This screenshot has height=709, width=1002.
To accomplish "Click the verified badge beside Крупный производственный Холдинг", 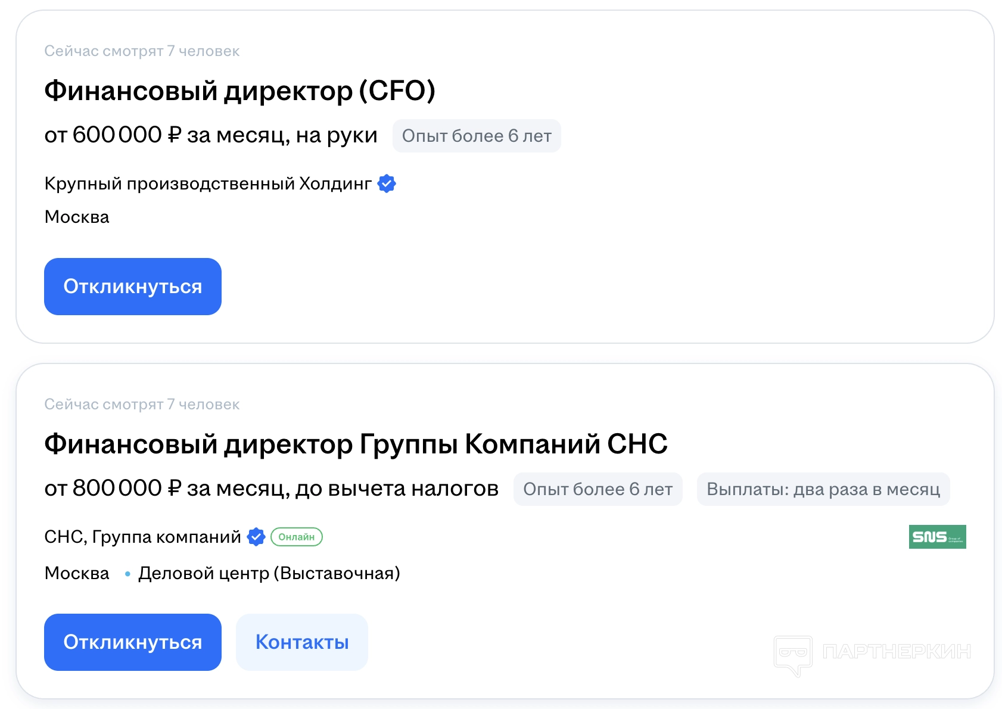I will (387, 184).
